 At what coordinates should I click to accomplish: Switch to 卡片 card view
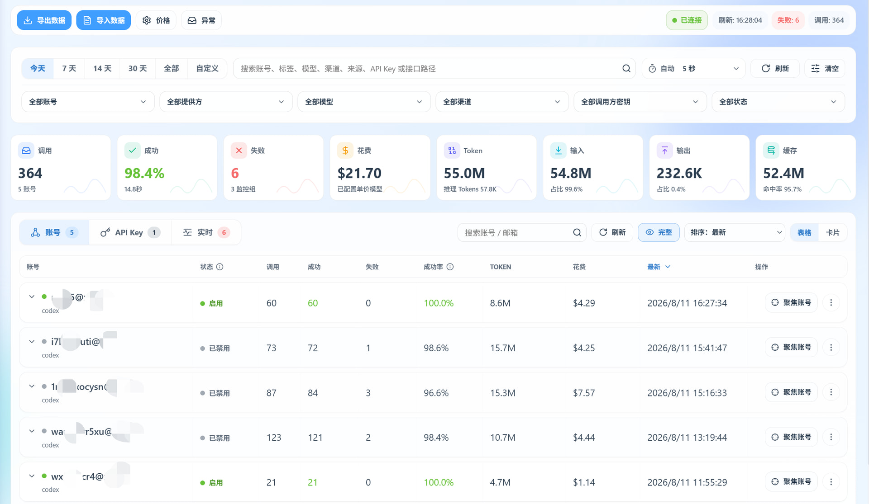tap(832, 232)
